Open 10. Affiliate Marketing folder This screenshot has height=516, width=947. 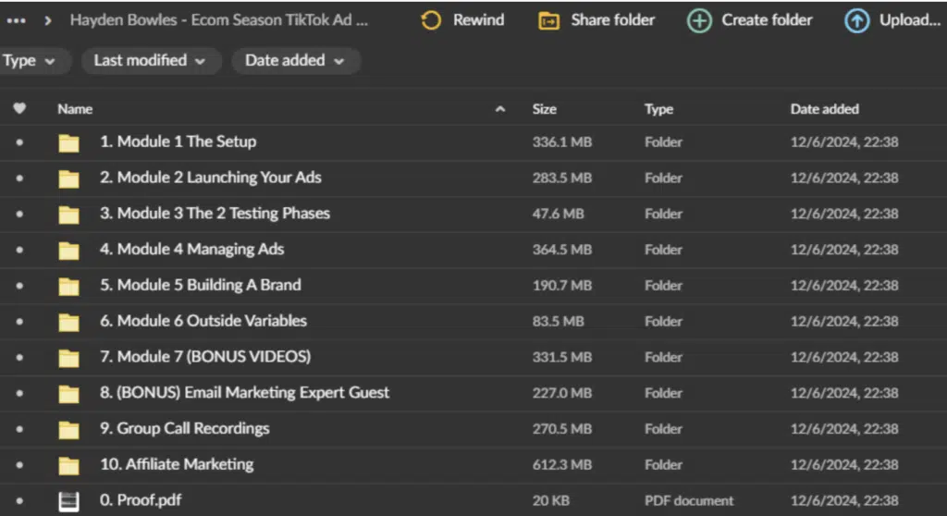click(177, 464)
